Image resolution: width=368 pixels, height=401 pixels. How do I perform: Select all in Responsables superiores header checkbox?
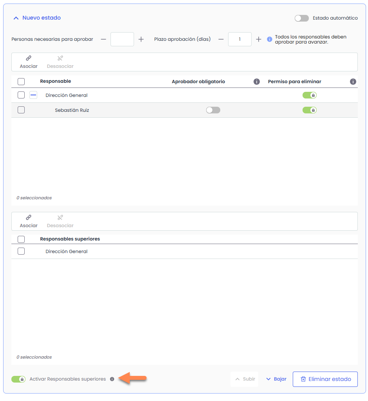(x=21, y=239)
